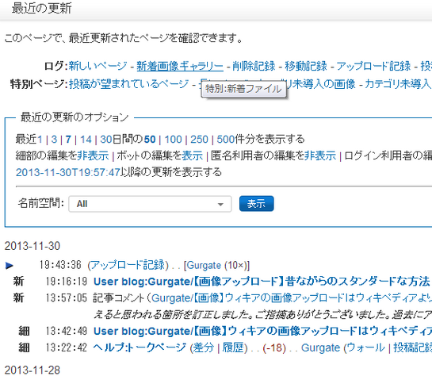Screen dimensions: 432x380
Task: Open アップロード記録 link in 19:43:36 entry
Action: pyautogui.click(x=128, y=265)
